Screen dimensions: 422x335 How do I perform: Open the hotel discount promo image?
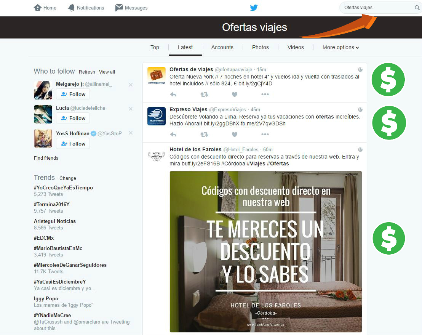[x=265, y=252]
